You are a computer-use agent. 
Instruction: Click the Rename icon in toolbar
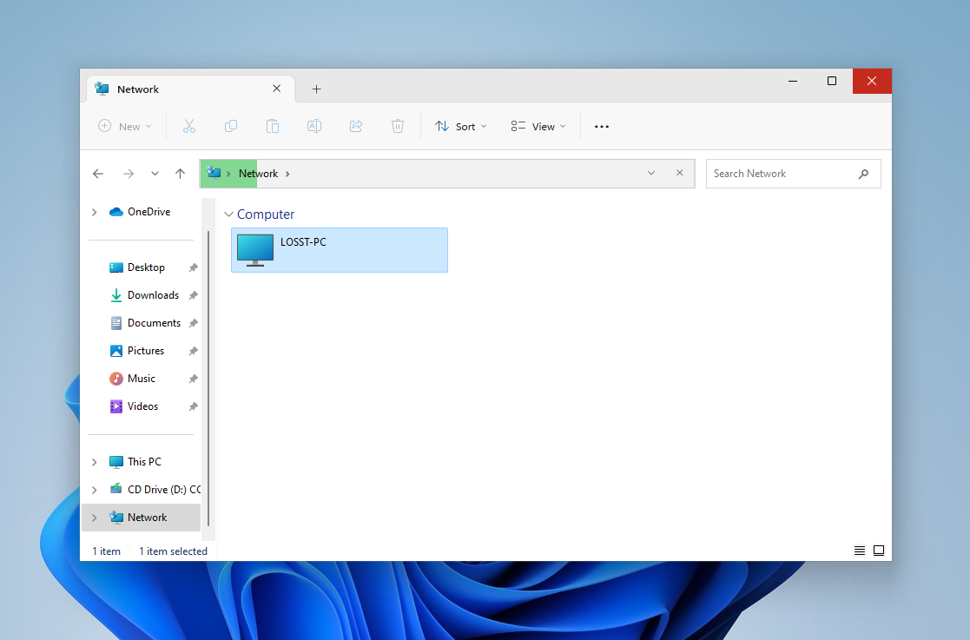point(314,126)
